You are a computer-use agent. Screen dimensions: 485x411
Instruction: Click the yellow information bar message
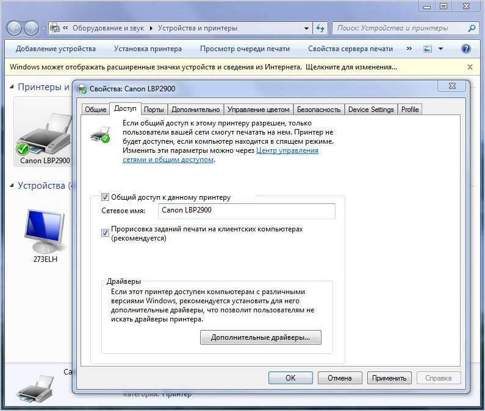(x=203, y=67)
